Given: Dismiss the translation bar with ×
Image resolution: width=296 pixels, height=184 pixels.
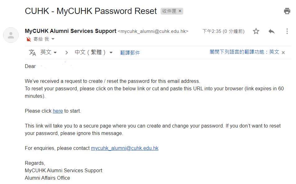Looking at the screenshot, I should [x=283, y=52].
